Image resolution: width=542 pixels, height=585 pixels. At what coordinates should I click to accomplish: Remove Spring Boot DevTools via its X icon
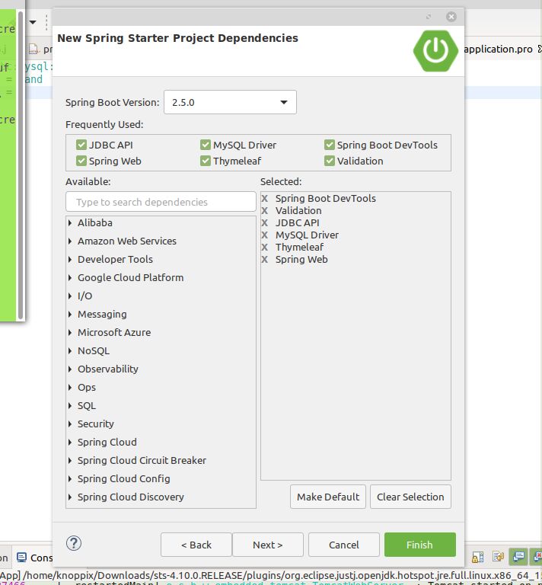pos(265,199)
